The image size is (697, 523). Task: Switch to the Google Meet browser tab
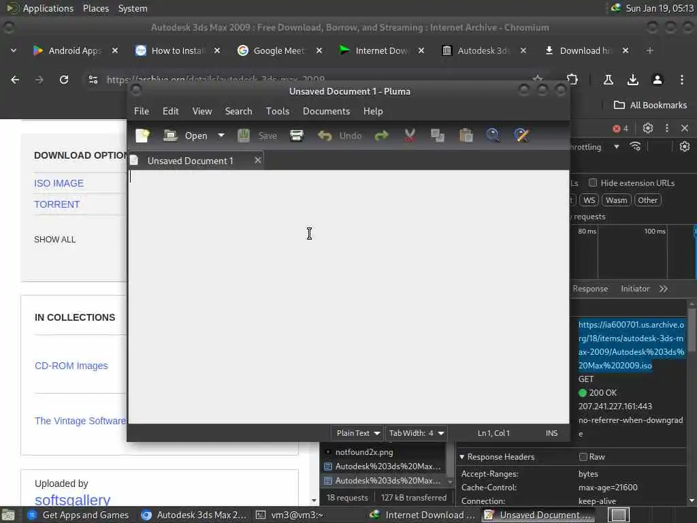click(280, 50)
